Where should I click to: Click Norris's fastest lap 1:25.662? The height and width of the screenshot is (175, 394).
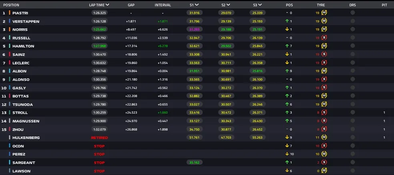click(100, 29)
